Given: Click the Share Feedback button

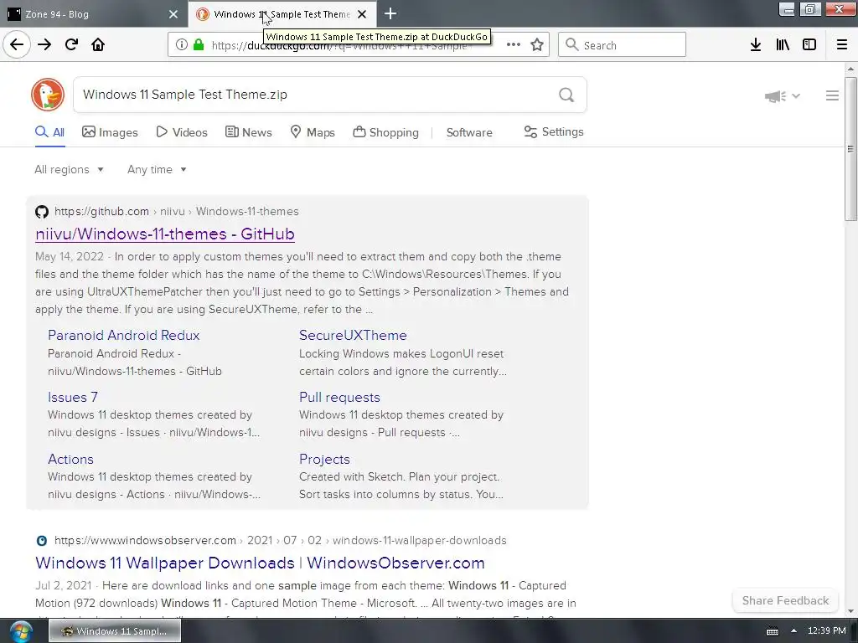Looking at the screenshot, I should tap(785, 601).
